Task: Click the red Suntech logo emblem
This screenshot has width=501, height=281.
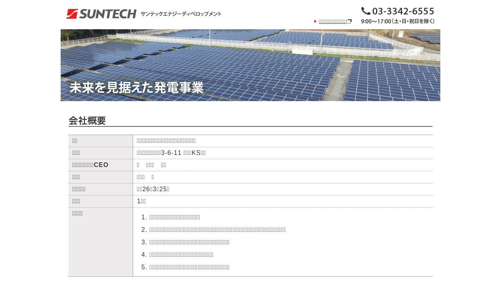Action: [72, 14]
